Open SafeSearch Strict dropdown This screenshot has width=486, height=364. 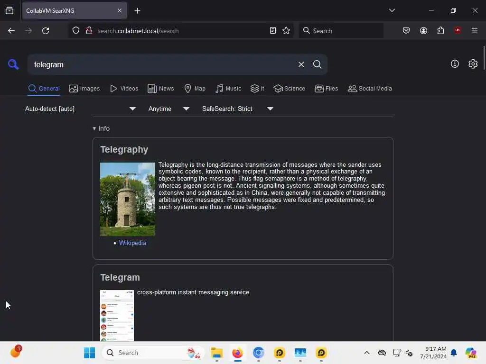point(238,109)
